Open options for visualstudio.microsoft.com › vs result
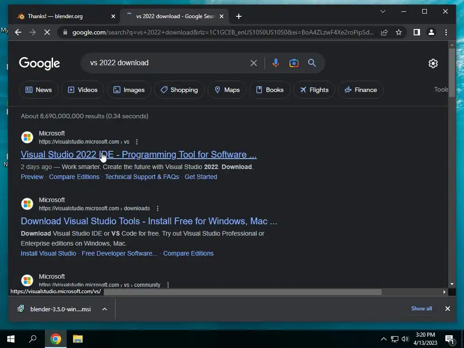The image size is (464, 348). click(137, 142)
